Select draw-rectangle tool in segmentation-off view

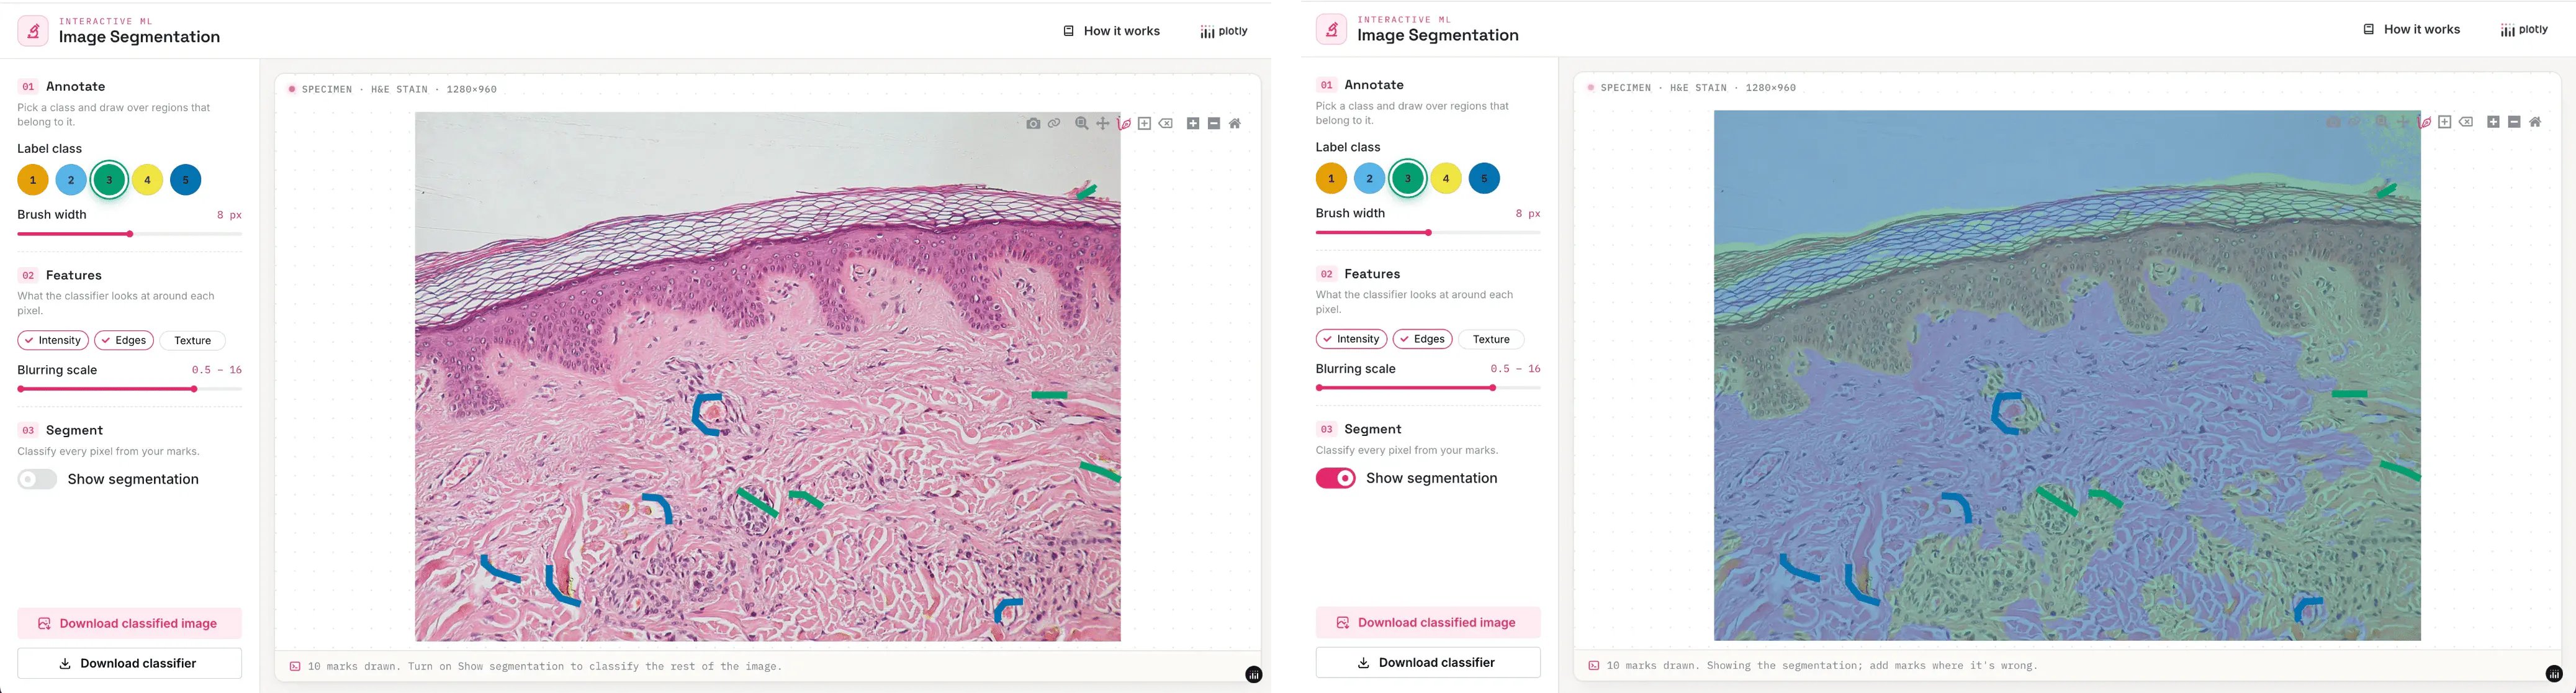[1144, 124]
